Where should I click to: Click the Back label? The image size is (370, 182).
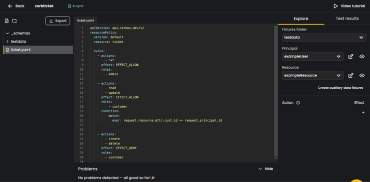click(x=20, y=6)
